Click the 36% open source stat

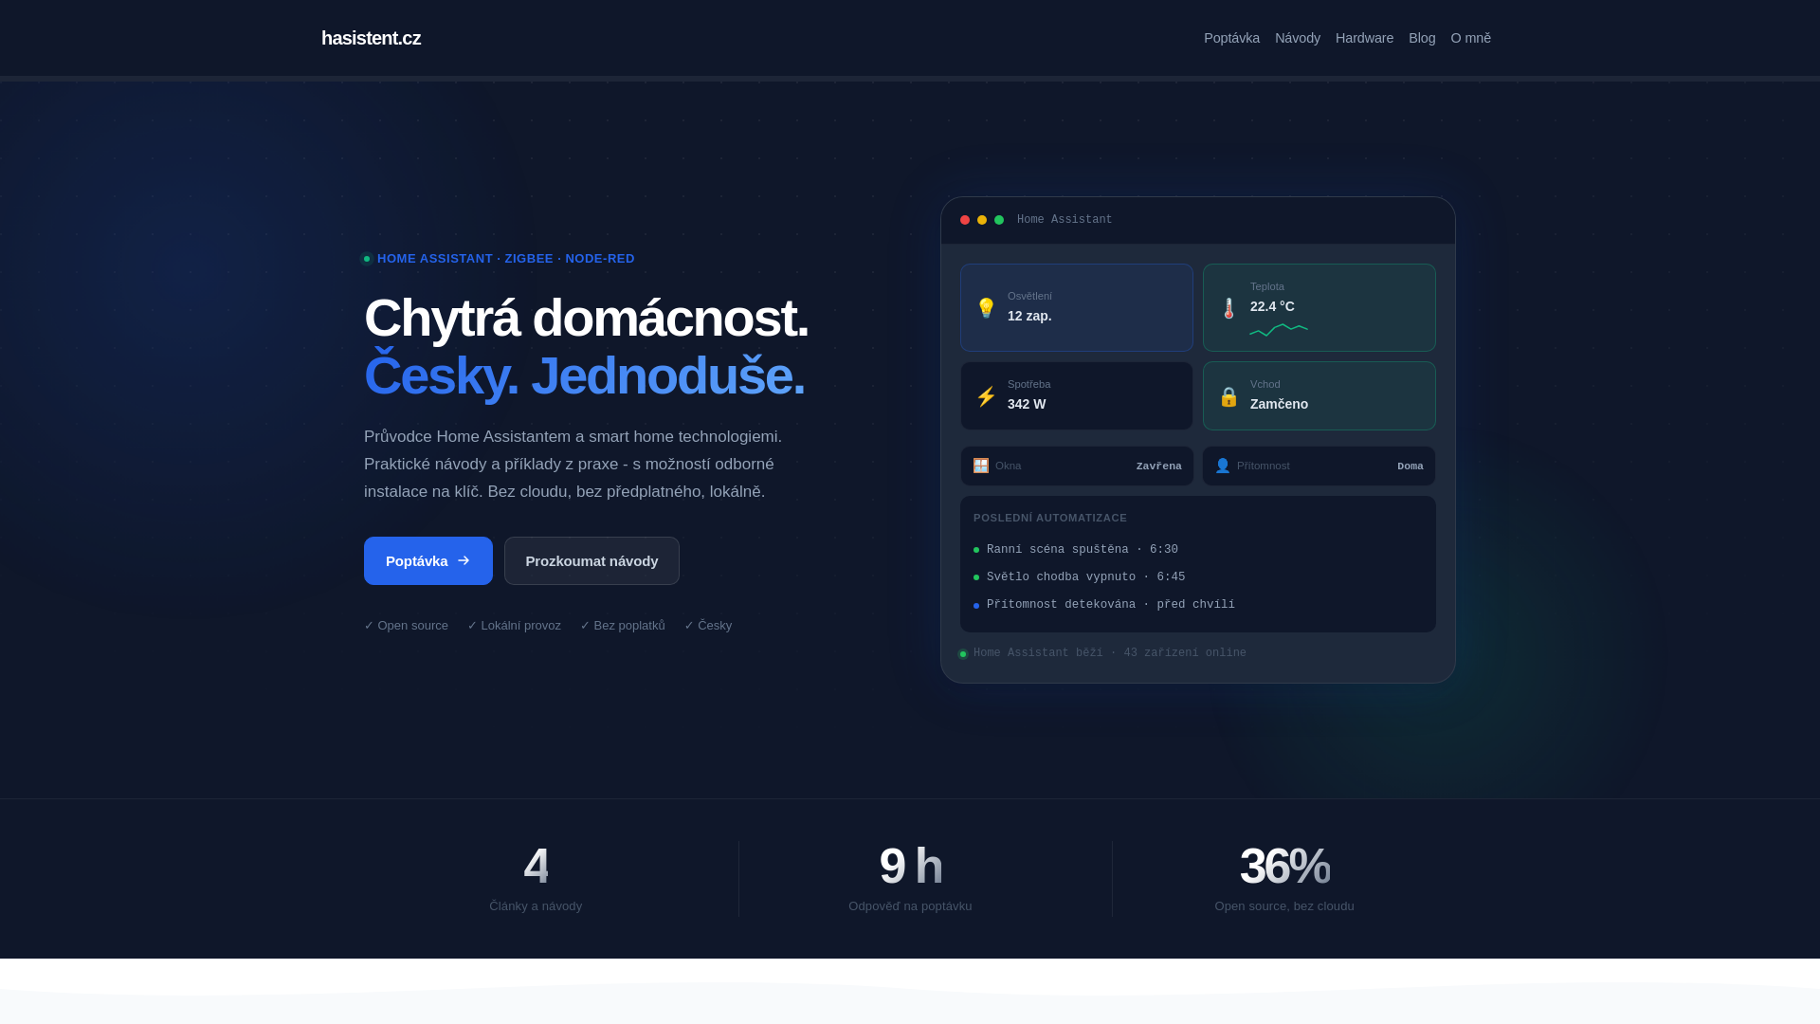[1284, 866]
